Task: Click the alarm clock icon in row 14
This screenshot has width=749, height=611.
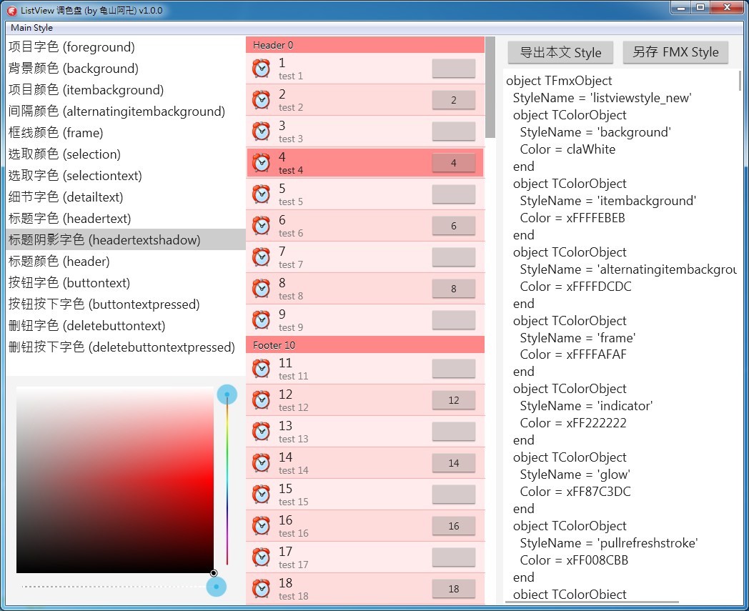Action: 262,463
